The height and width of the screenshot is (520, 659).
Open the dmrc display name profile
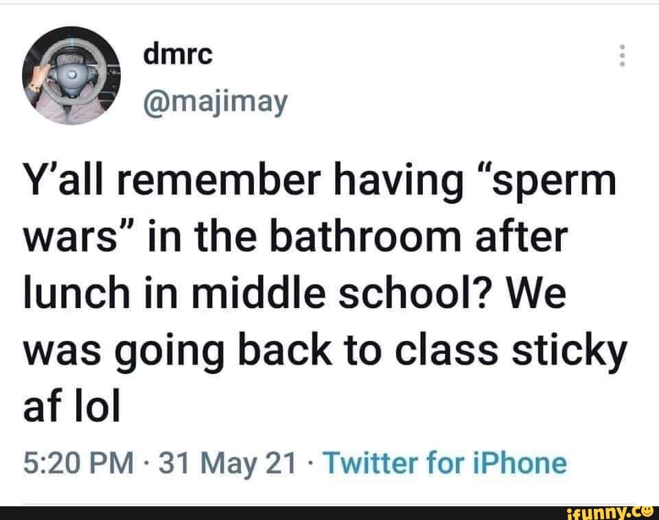click(x=178, y=56)
